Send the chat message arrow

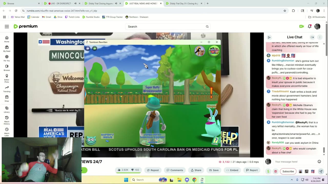[x=321, y=171]
